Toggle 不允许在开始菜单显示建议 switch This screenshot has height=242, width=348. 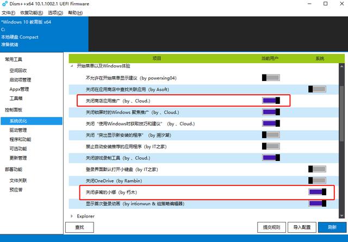click(271, 78)
